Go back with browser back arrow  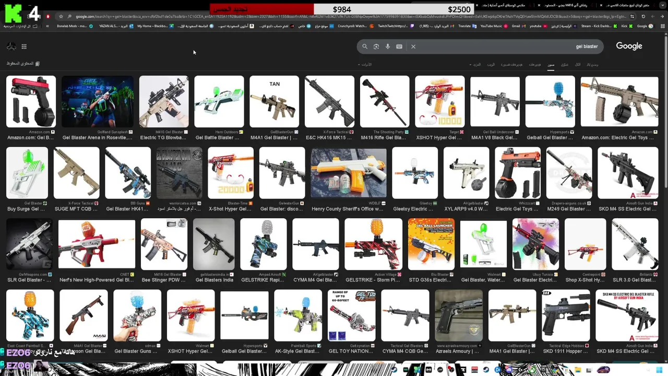tap(662, 17)
